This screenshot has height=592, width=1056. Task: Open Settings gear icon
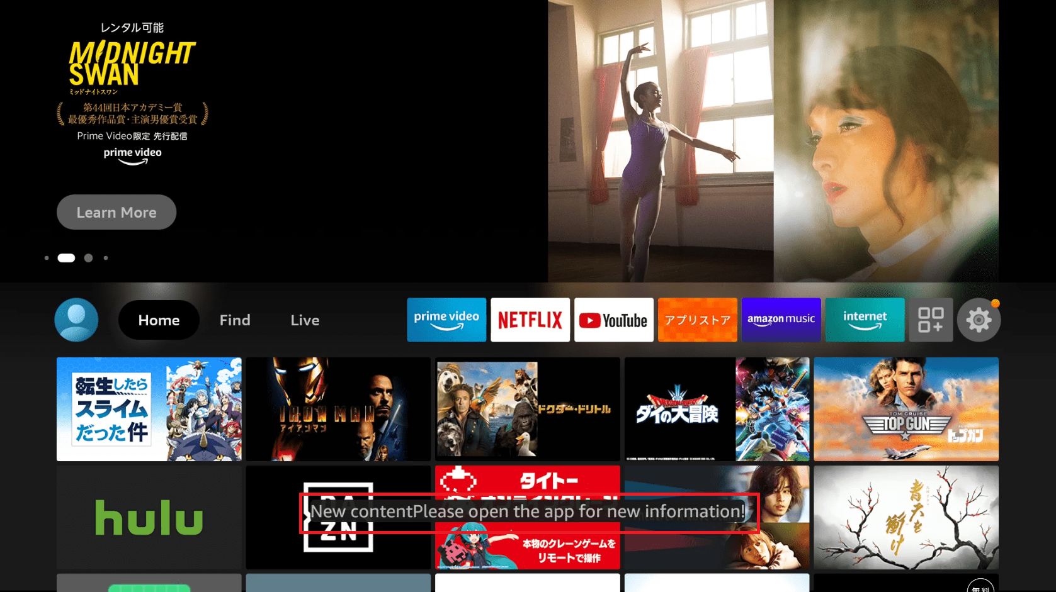click(x=979, y=320)
